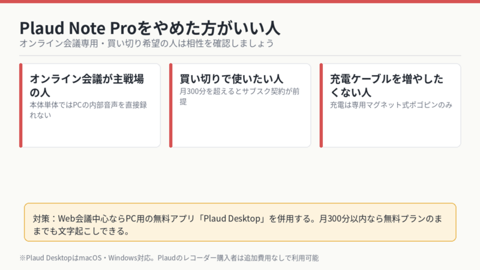Viewport: 480px width, 270px height.
Task: Select the card heading '買い切りで使いたい人'
Action: (232, 79)
